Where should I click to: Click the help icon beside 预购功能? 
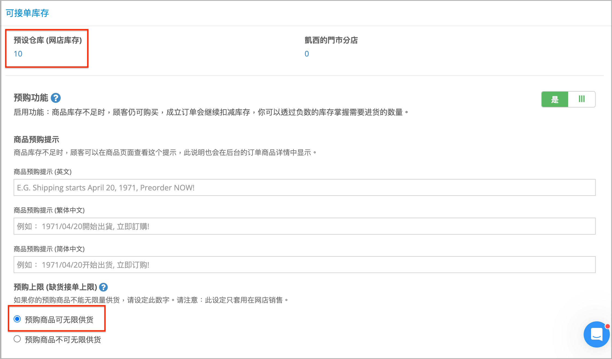pos(56,98)
